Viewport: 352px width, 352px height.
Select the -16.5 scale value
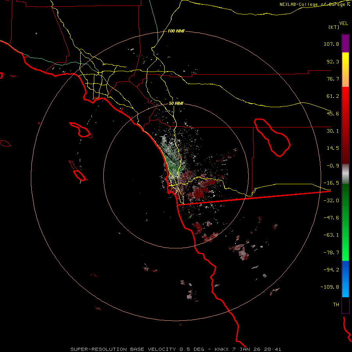[x=331, y=183]
